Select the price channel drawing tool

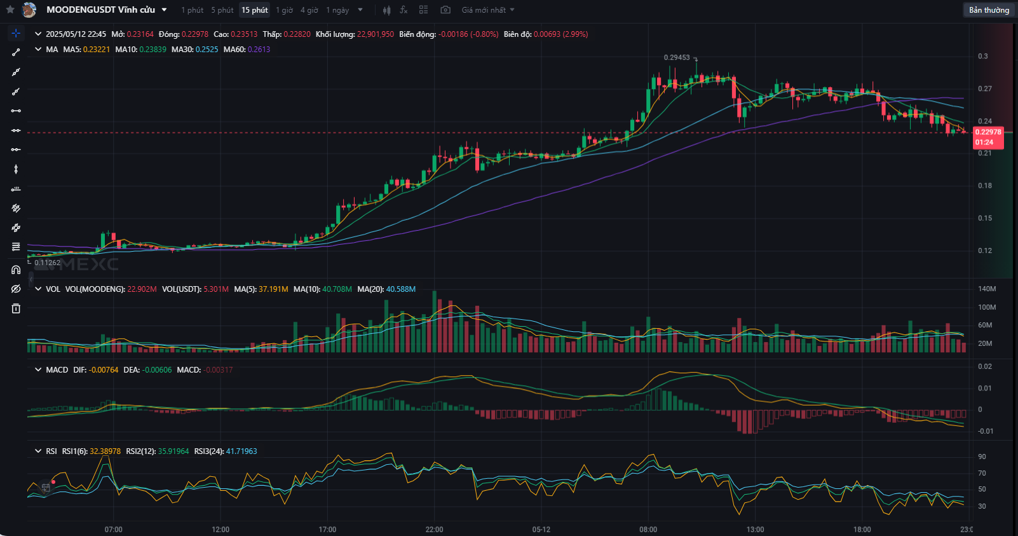click(16, 228)
